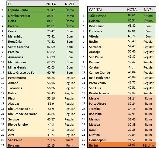Select the Pernambuco cell
Viewport: 159px width, 149px height.
pyautogui.click(x=17, y=78)
